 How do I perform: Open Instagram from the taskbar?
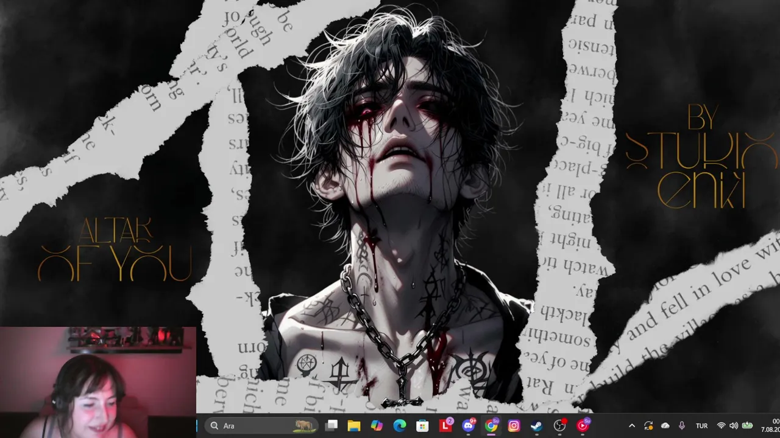[514, 426]
